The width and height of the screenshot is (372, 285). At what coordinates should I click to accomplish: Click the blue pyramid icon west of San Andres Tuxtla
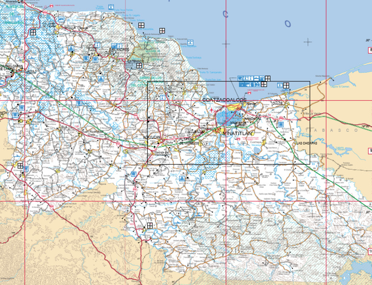pos(71,48)
